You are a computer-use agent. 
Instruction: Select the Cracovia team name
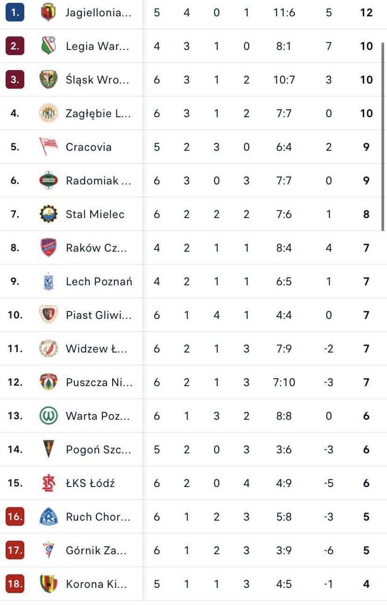(x=88, y=147)
